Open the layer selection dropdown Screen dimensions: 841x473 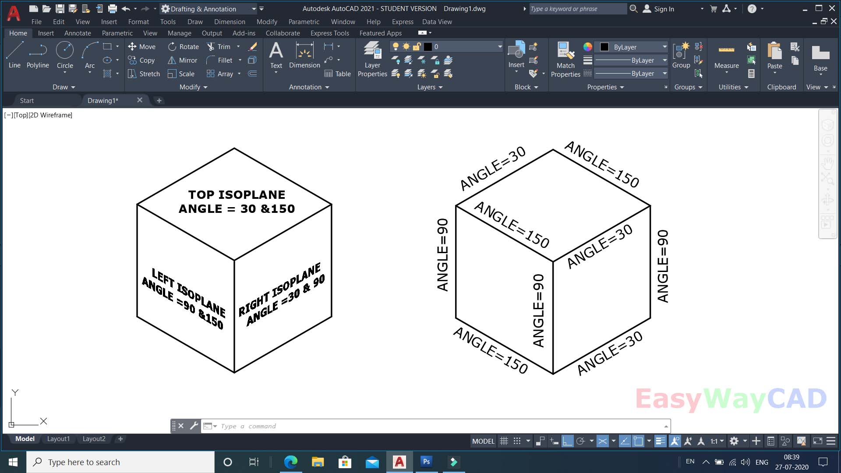click(x=500, y=46)
